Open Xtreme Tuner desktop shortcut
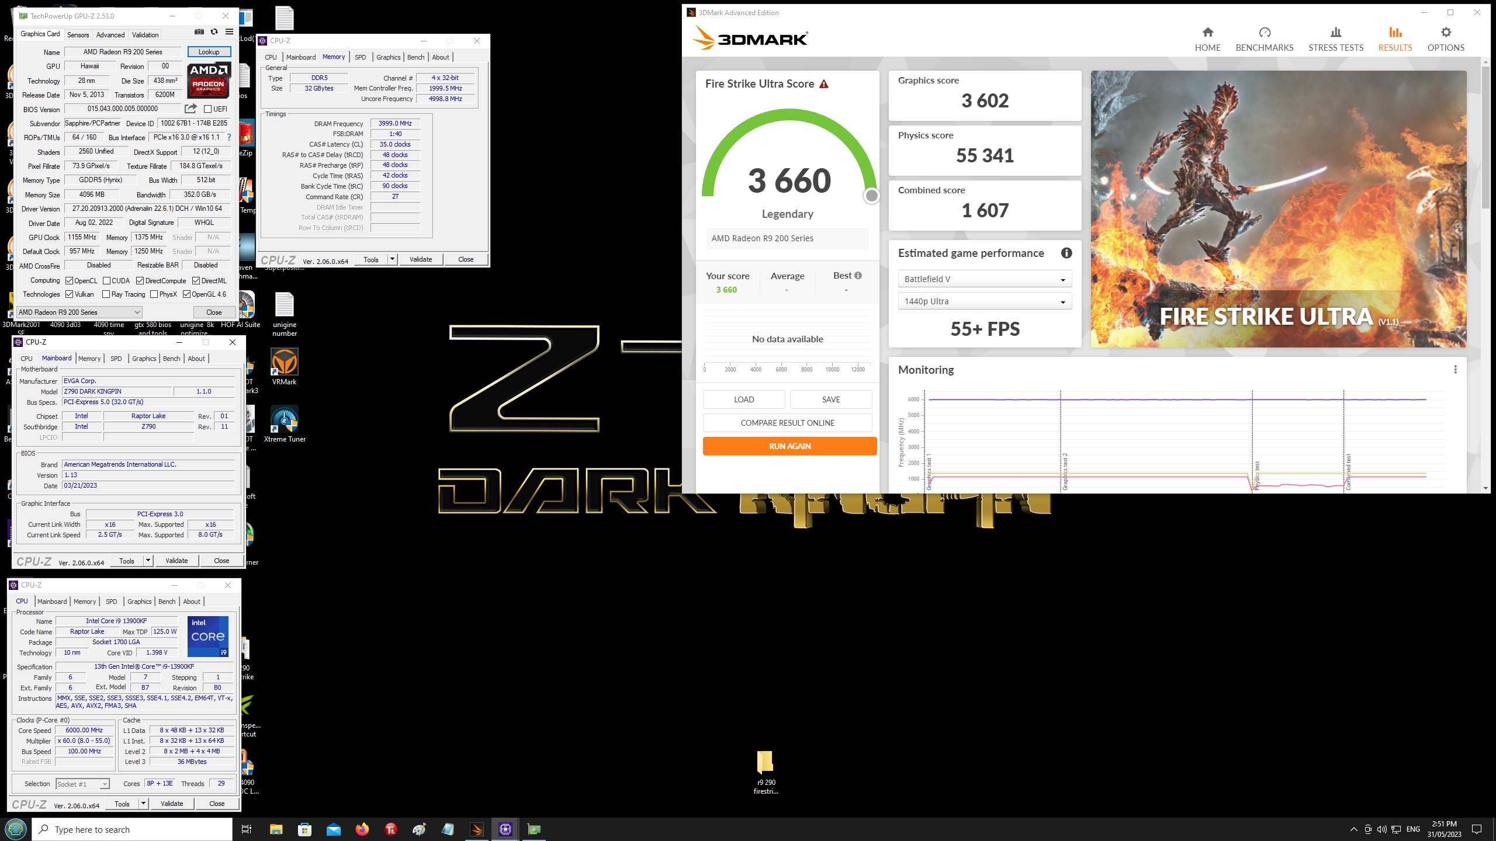The width and height of the screenshot is (1496, 841). pos(285,425)
